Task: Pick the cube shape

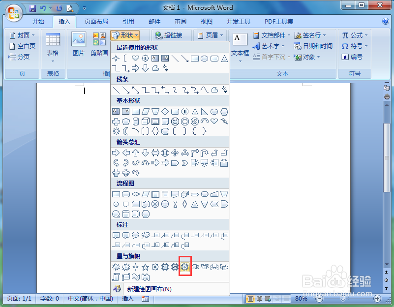Action: point(146,122)
